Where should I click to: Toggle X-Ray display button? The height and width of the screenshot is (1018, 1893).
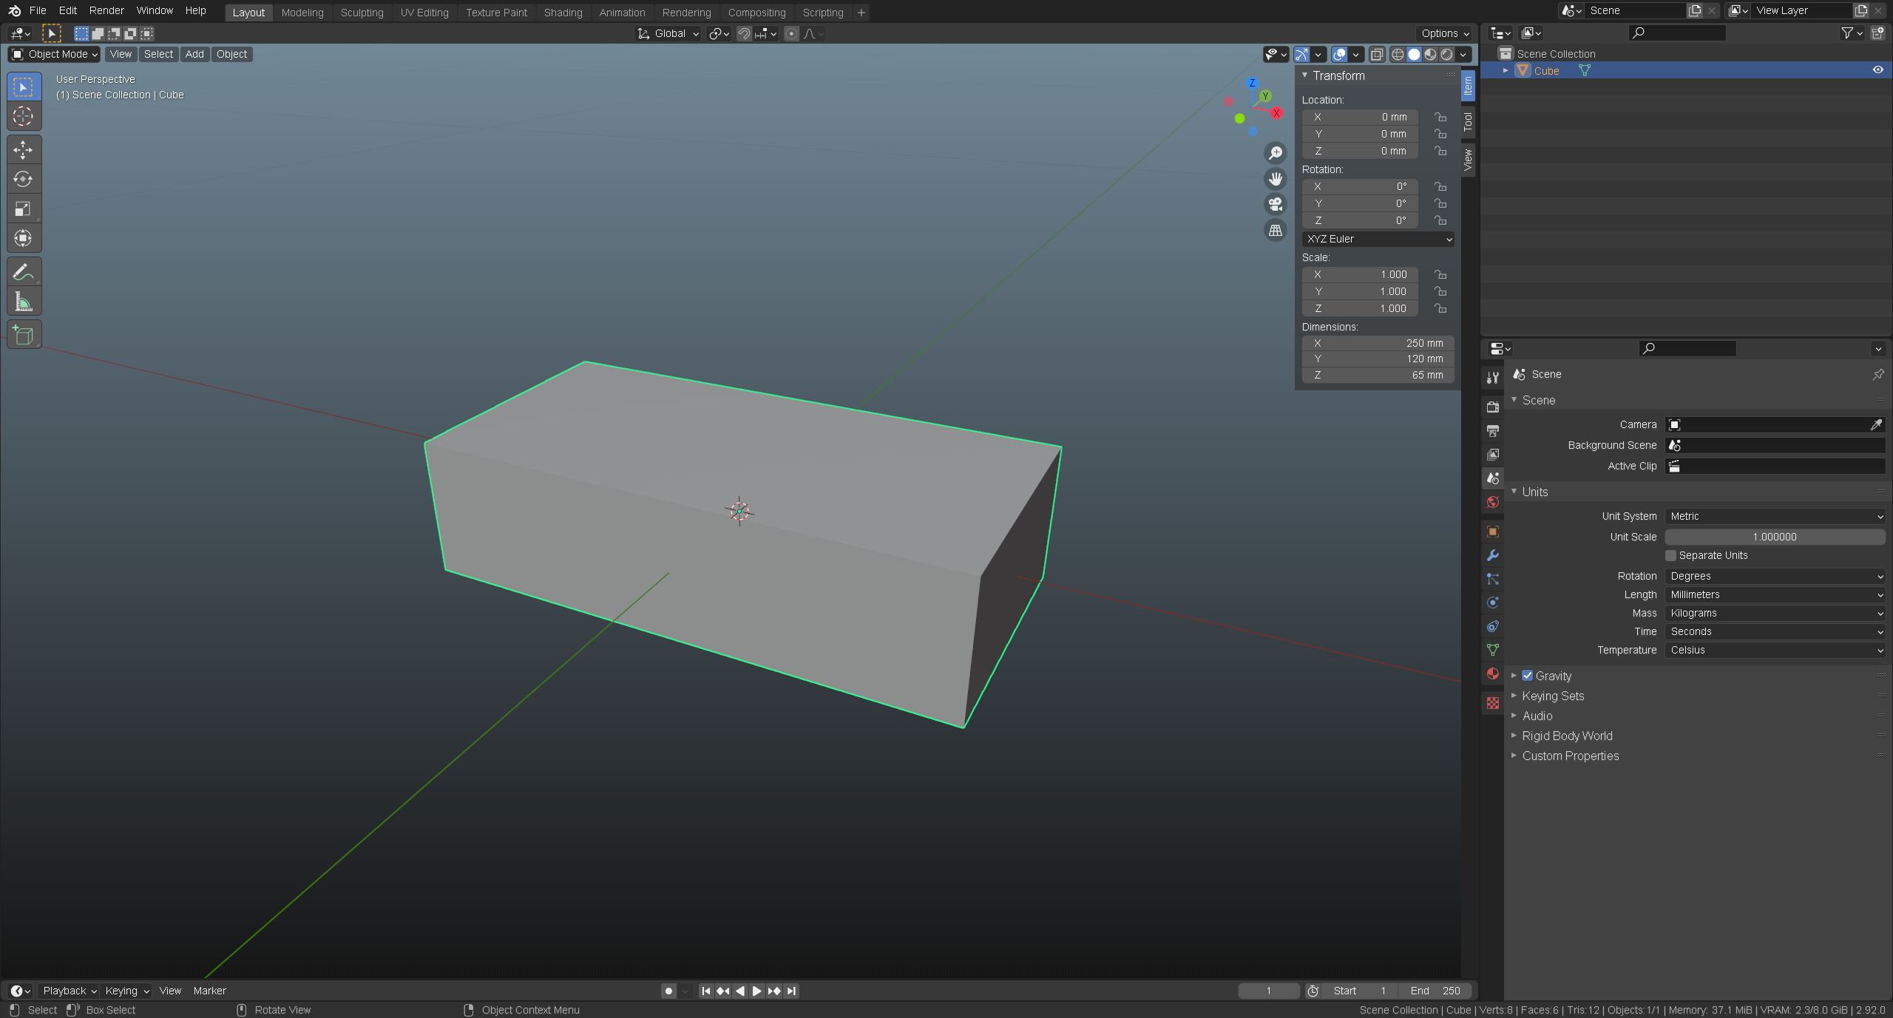click(1377, 54)
